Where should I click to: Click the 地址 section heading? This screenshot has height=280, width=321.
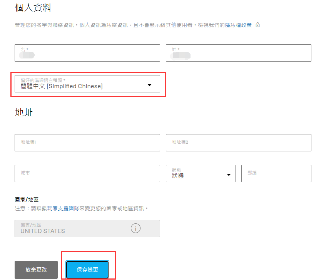tap(24, 112)
